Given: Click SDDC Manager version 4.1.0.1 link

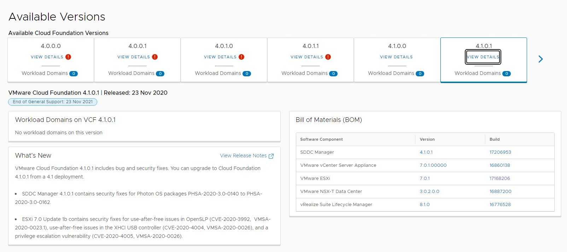Looking at the screenshot, I should (426, 152).
